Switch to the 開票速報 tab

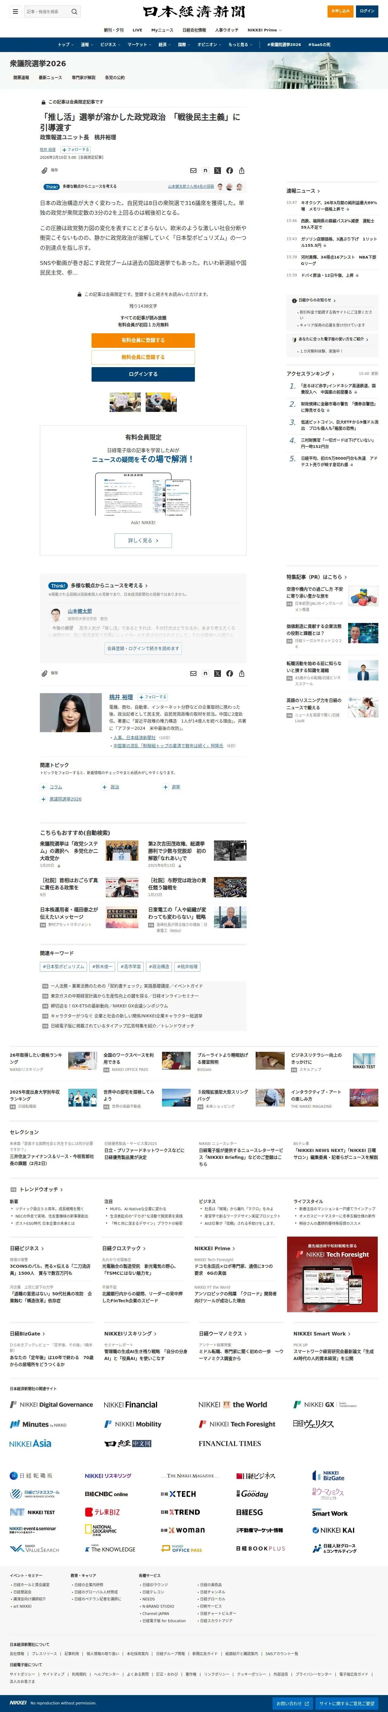21,78
